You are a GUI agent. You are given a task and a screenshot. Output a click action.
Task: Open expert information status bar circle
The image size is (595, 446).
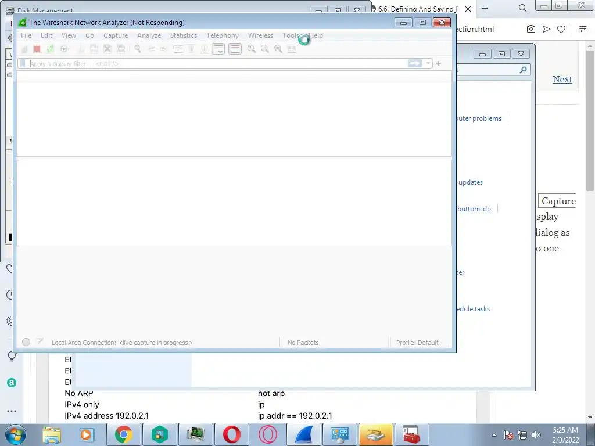(26, 342)
